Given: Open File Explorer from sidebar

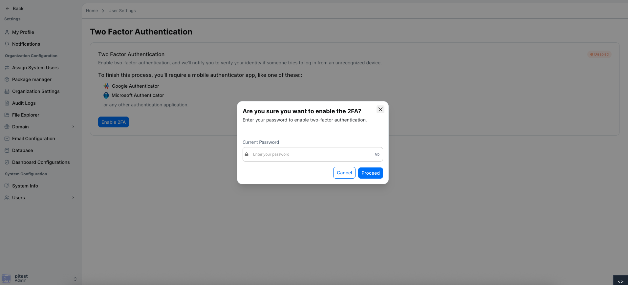Looking at the screenshot, I should 26,115.
